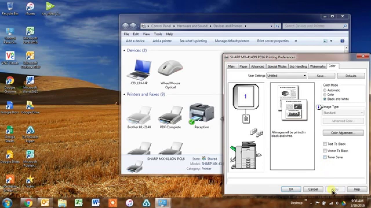371x208 pixels.
Task: Select the Reception default printer
Action: (x=202, y=116)
